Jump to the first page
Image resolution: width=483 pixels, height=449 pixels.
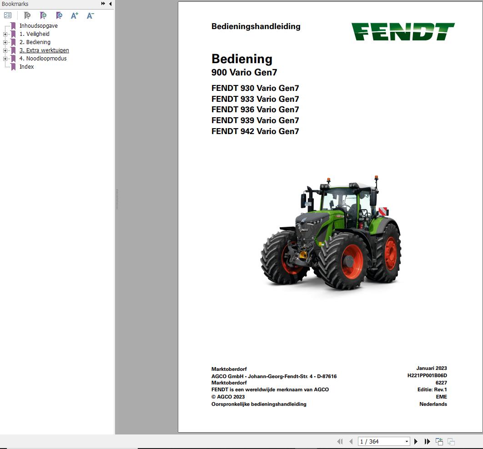tap(340, 441)
